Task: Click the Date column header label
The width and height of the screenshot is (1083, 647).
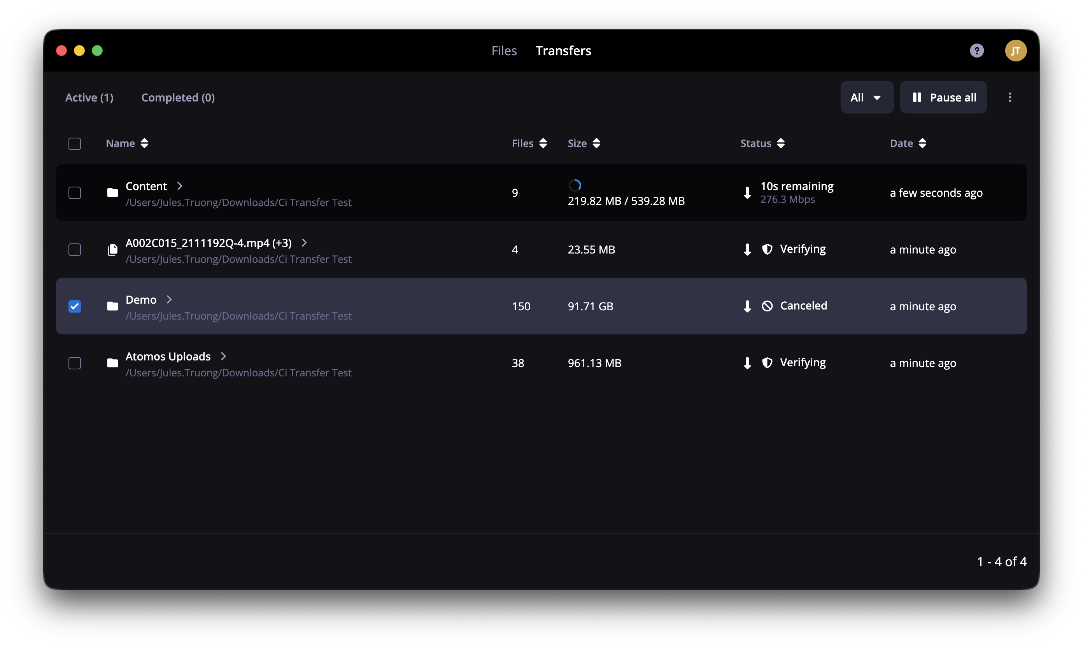Action: (x=901, y=143)
